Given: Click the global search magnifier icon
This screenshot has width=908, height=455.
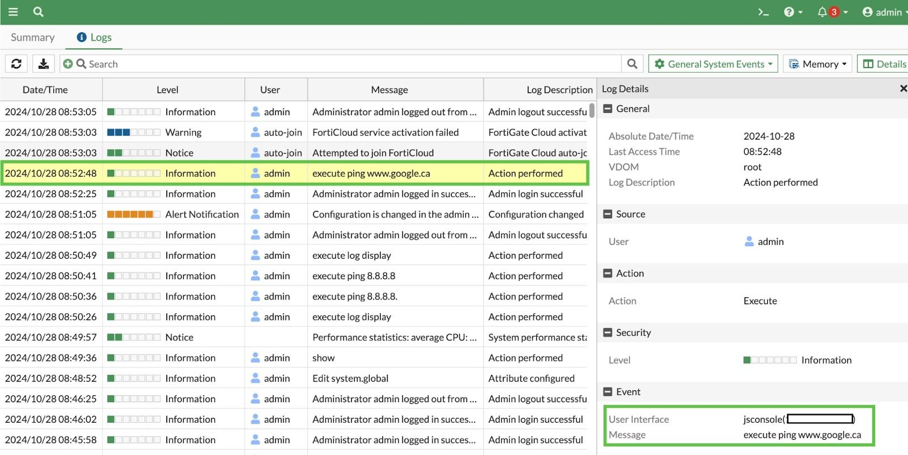Looking at the screenshot, I should pos(38,12).
